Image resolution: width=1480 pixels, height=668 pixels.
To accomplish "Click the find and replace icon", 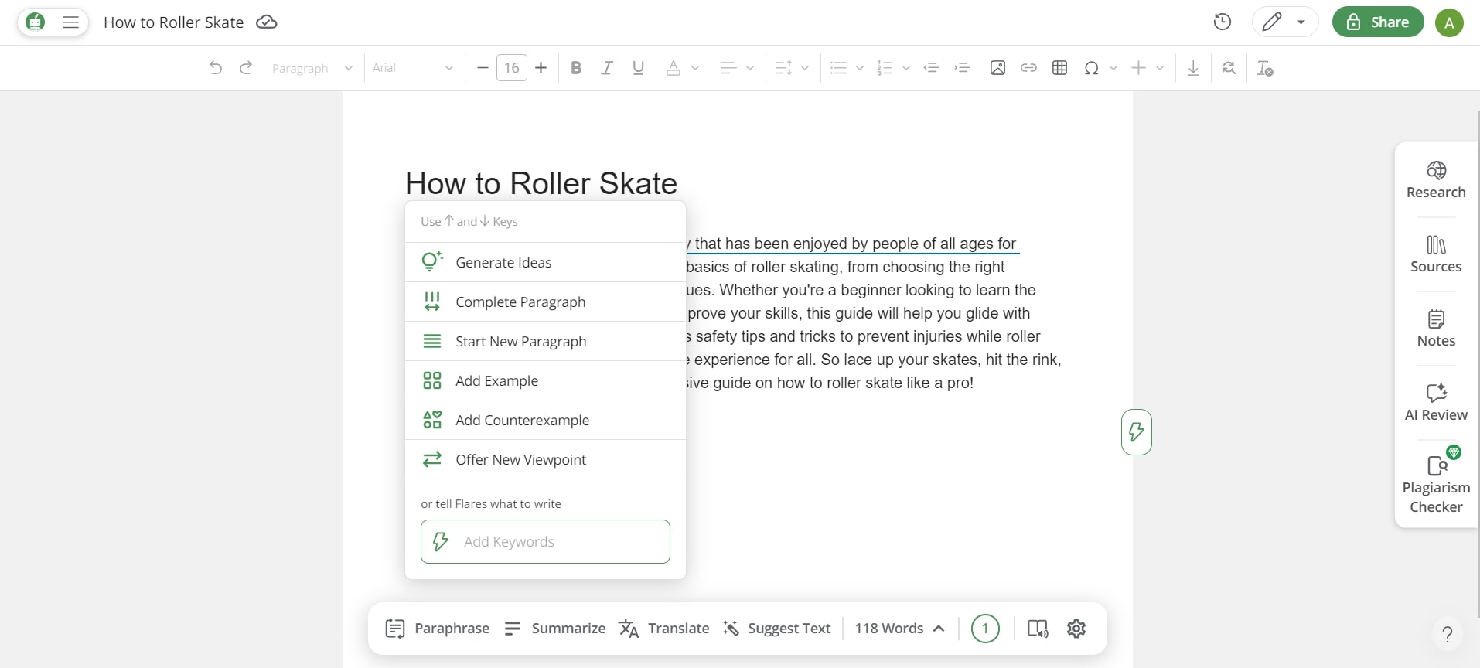I will coord(1229,68).
